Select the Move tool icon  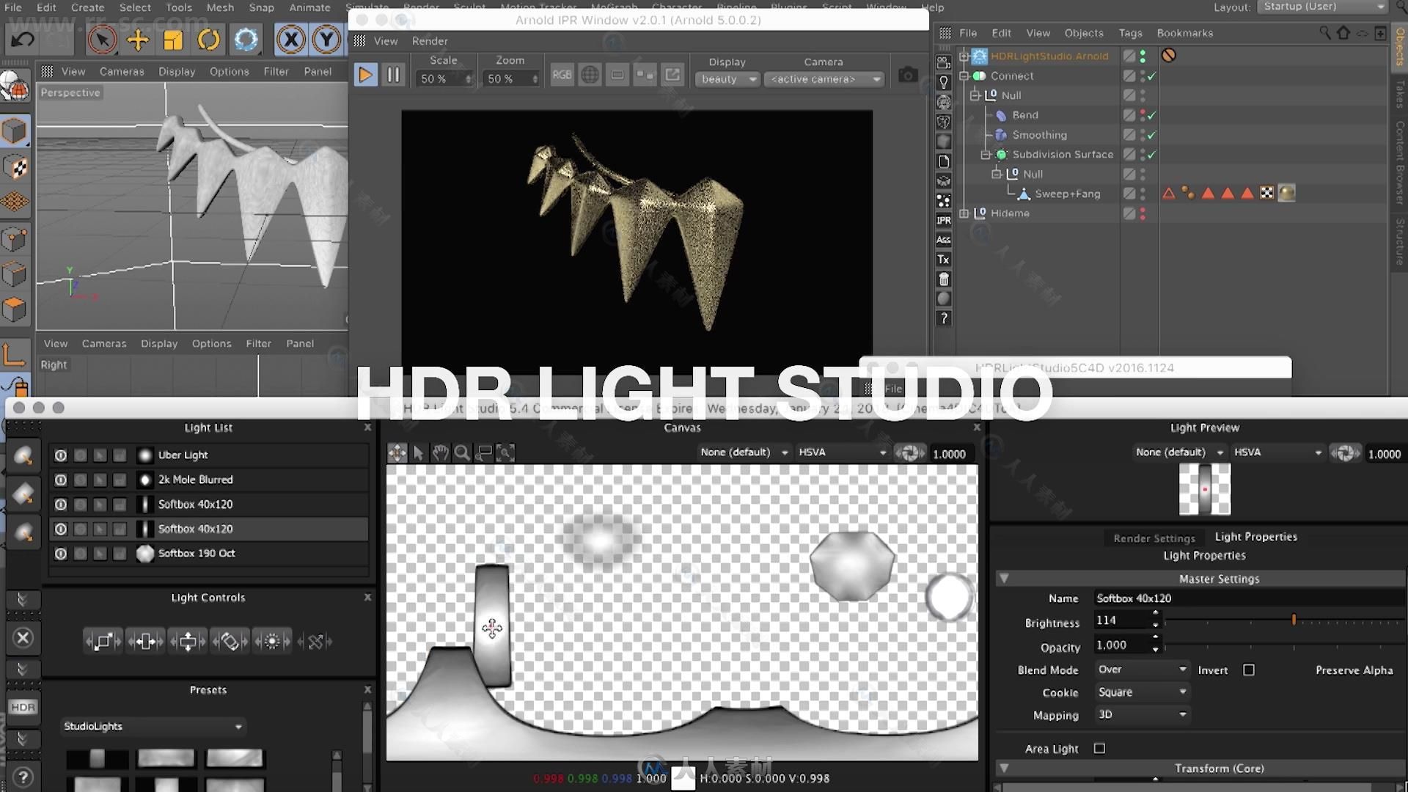pos(137,40)
